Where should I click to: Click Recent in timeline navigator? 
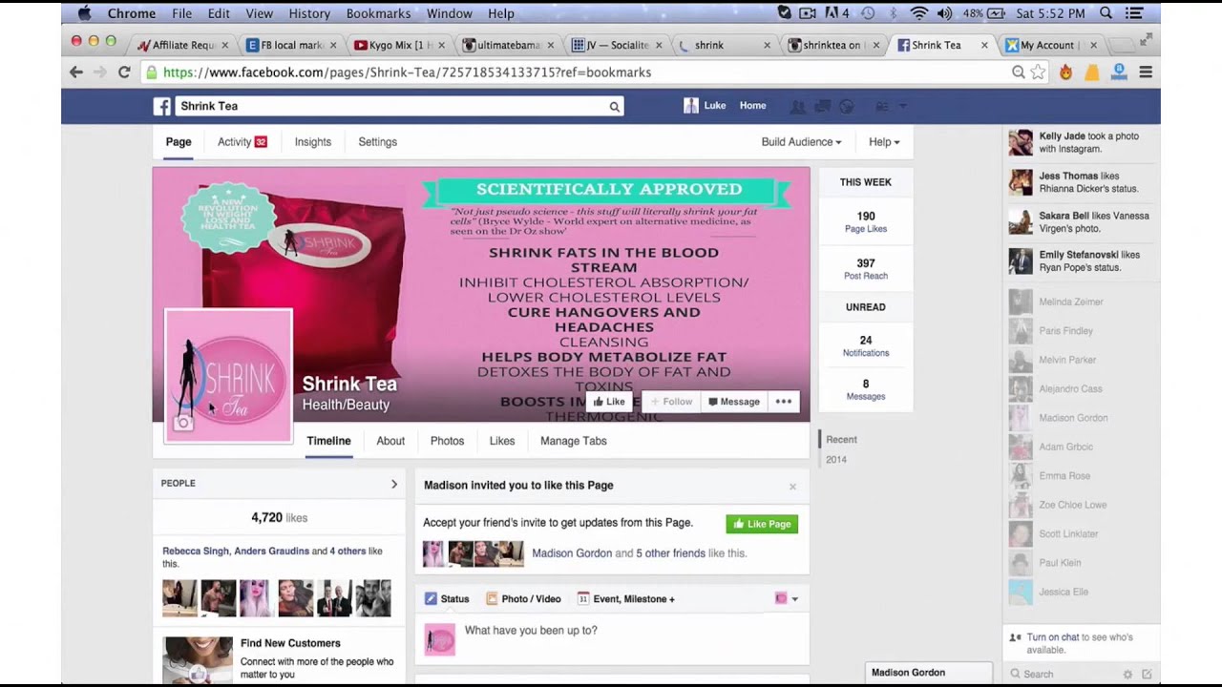tap(841, 440)
